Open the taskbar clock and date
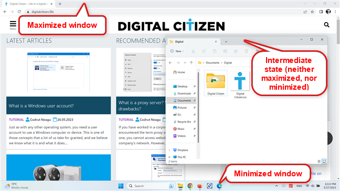 pyautogui.click(x=330, y=186)
